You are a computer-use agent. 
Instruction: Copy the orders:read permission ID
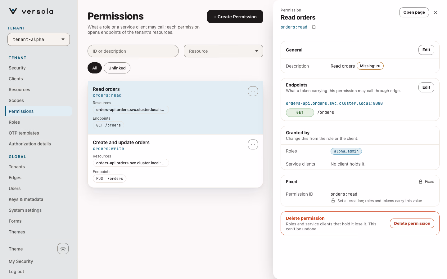coord(314,27)
